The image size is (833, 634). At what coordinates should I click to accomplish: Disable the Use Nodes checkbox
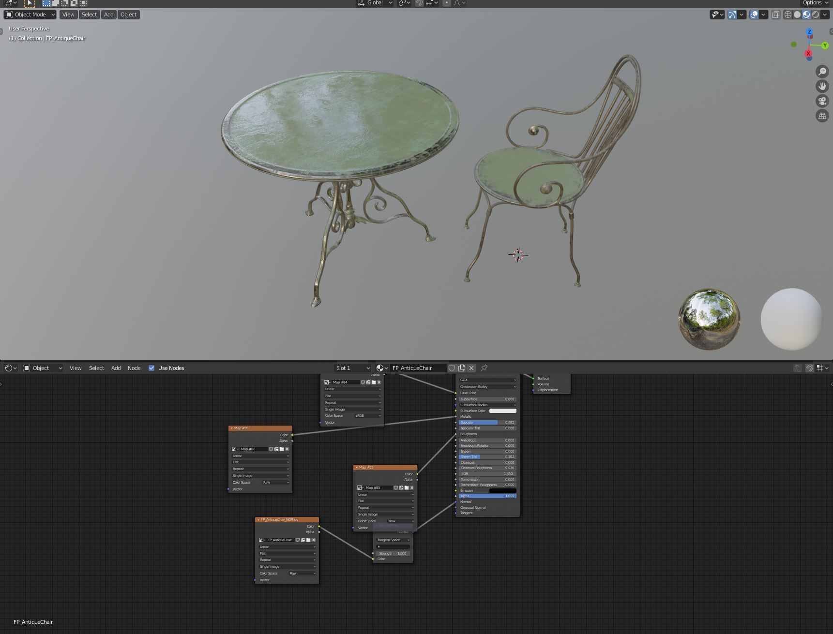(151, 368)
